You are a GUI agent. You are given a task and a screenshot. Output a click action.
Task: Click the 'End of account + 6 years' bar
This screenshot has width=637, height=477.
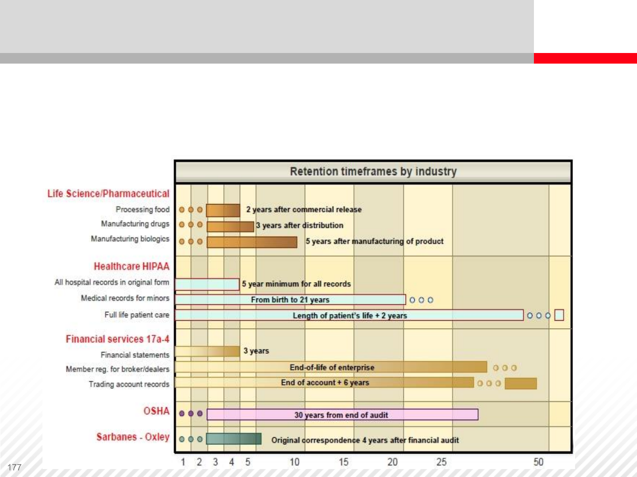[324, 382]
